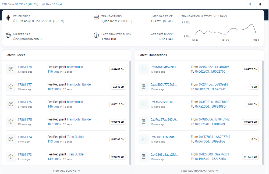Click the Ether price diamond icon

8,18
